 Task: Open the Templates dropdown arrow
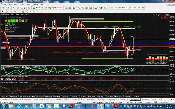[x=108, y=8]
